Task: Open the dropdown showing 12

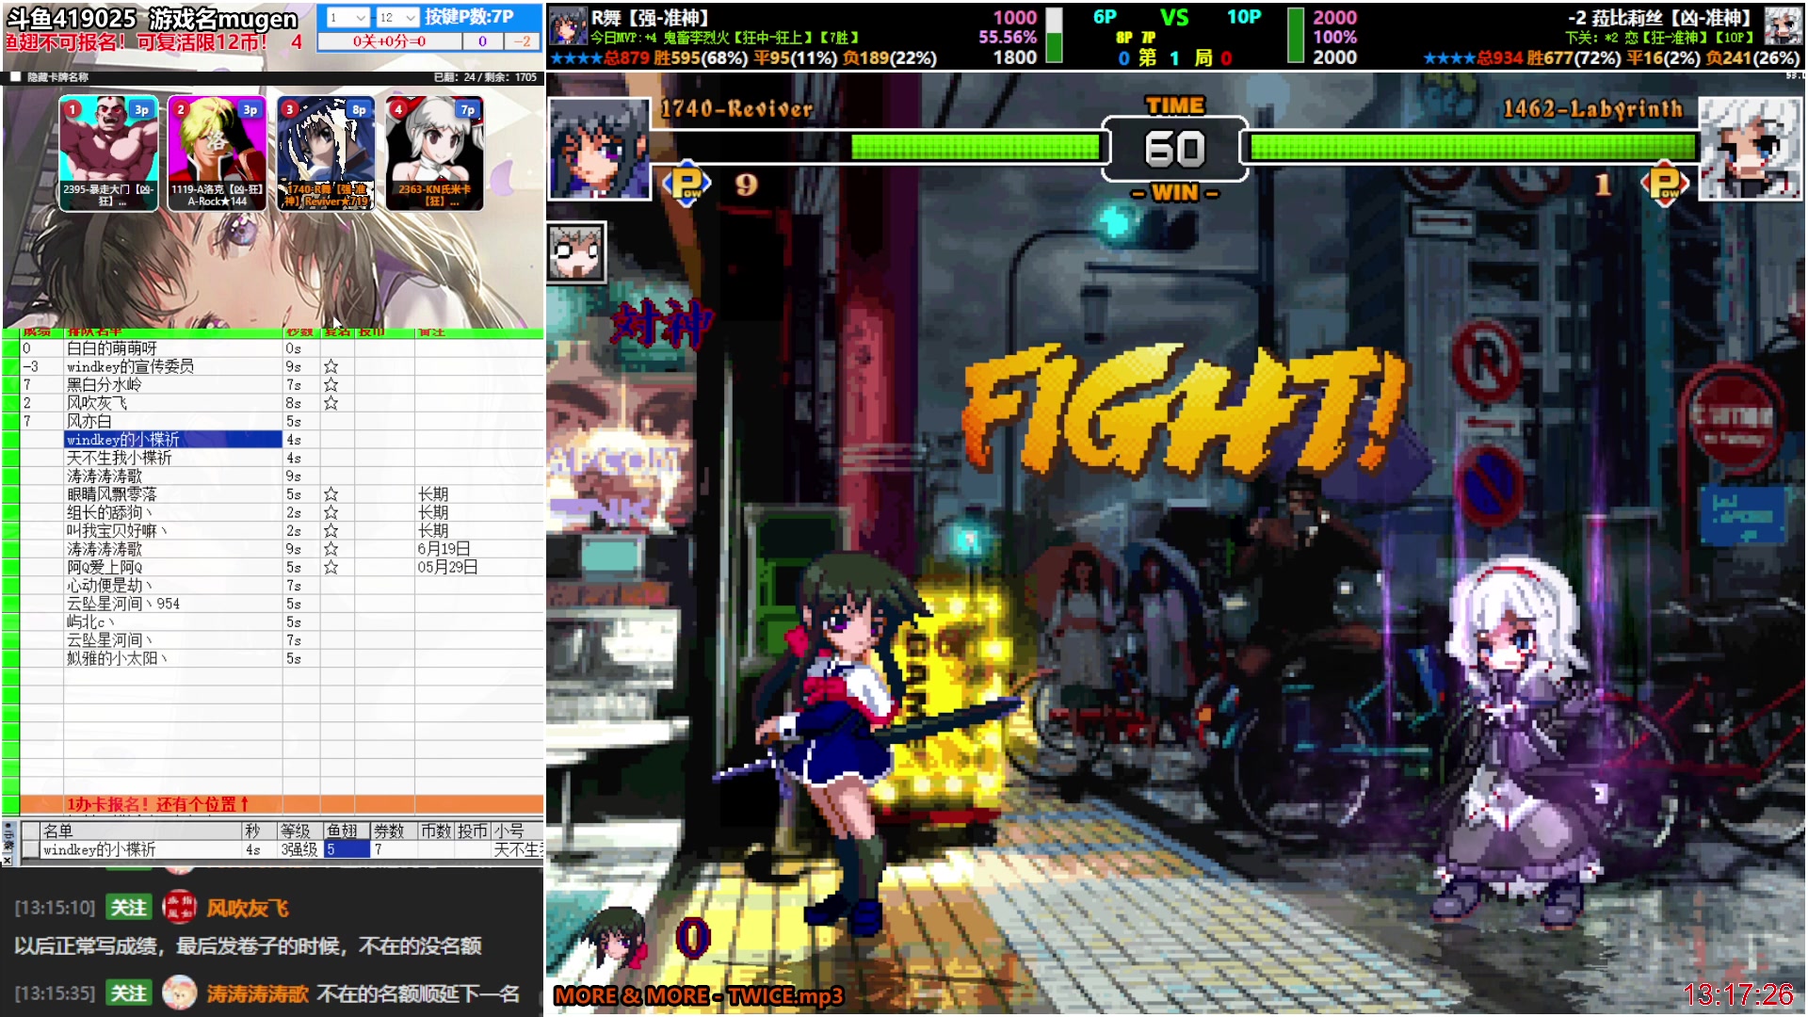Action: pos(396,17)
